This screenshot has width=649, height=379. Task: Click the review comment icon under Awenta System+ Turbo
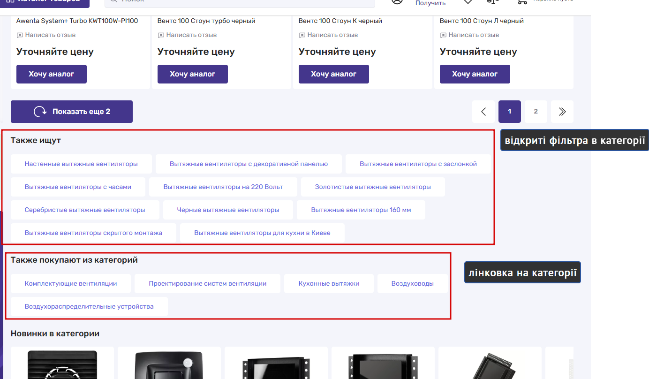[20, 35]
